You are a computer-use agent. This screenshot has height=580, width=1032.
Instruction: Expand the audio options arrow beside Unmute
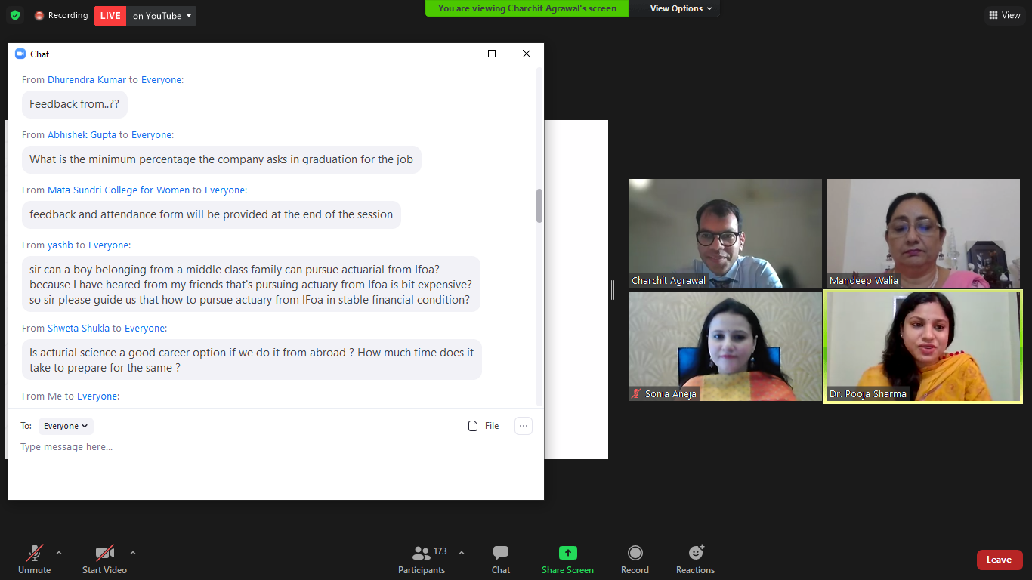[x=59, y=552]
